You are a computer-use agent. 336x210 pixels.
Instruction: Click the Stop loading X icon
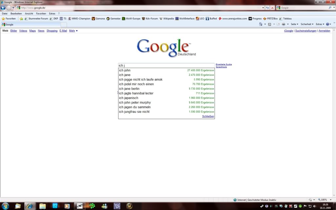point(272,8)
